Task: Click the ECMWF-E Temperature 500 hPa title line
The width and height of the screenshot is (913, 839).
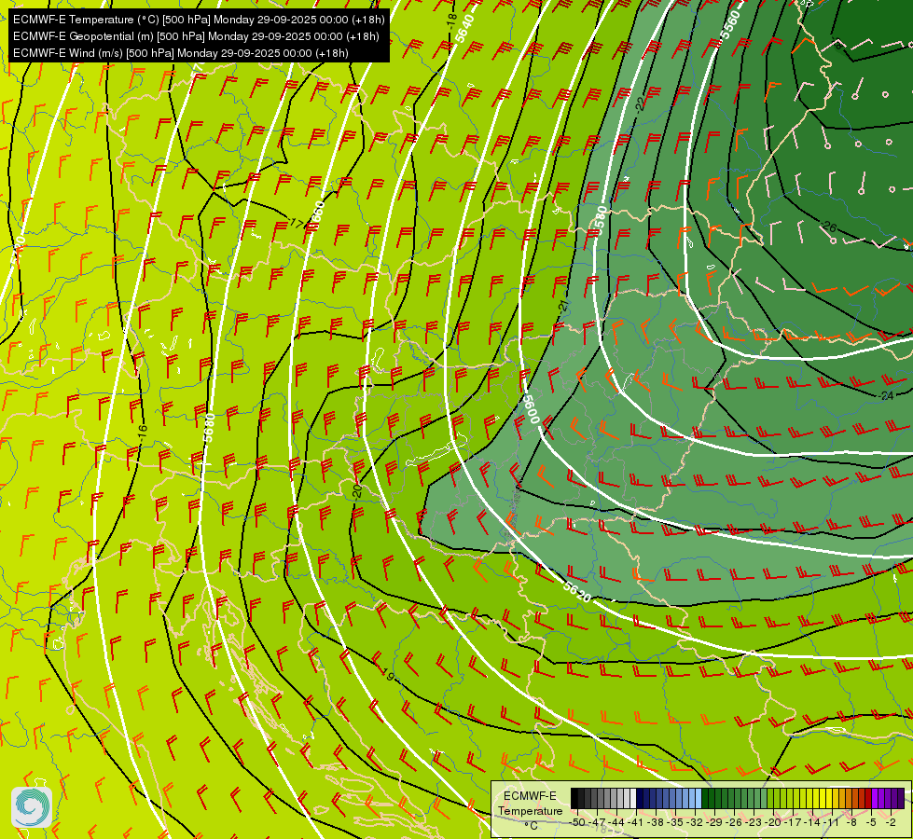Action: 199,20
